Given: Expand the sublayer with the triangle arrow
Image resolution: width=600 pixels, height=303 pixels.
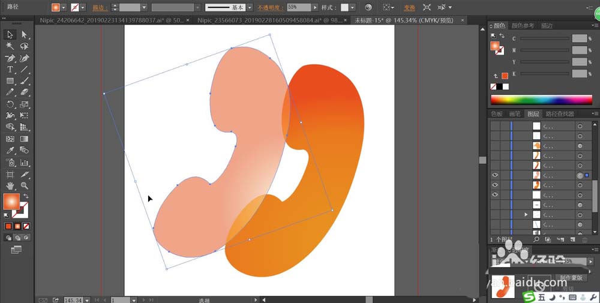Looking at the screenshot, I should (527, 215).
